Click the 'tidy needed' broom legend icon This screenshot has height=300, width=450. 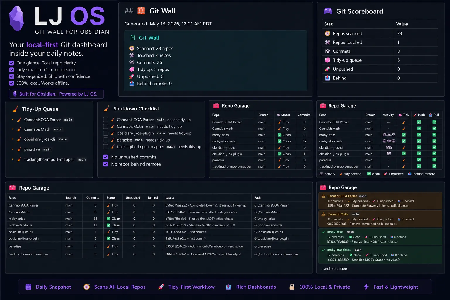341,174
